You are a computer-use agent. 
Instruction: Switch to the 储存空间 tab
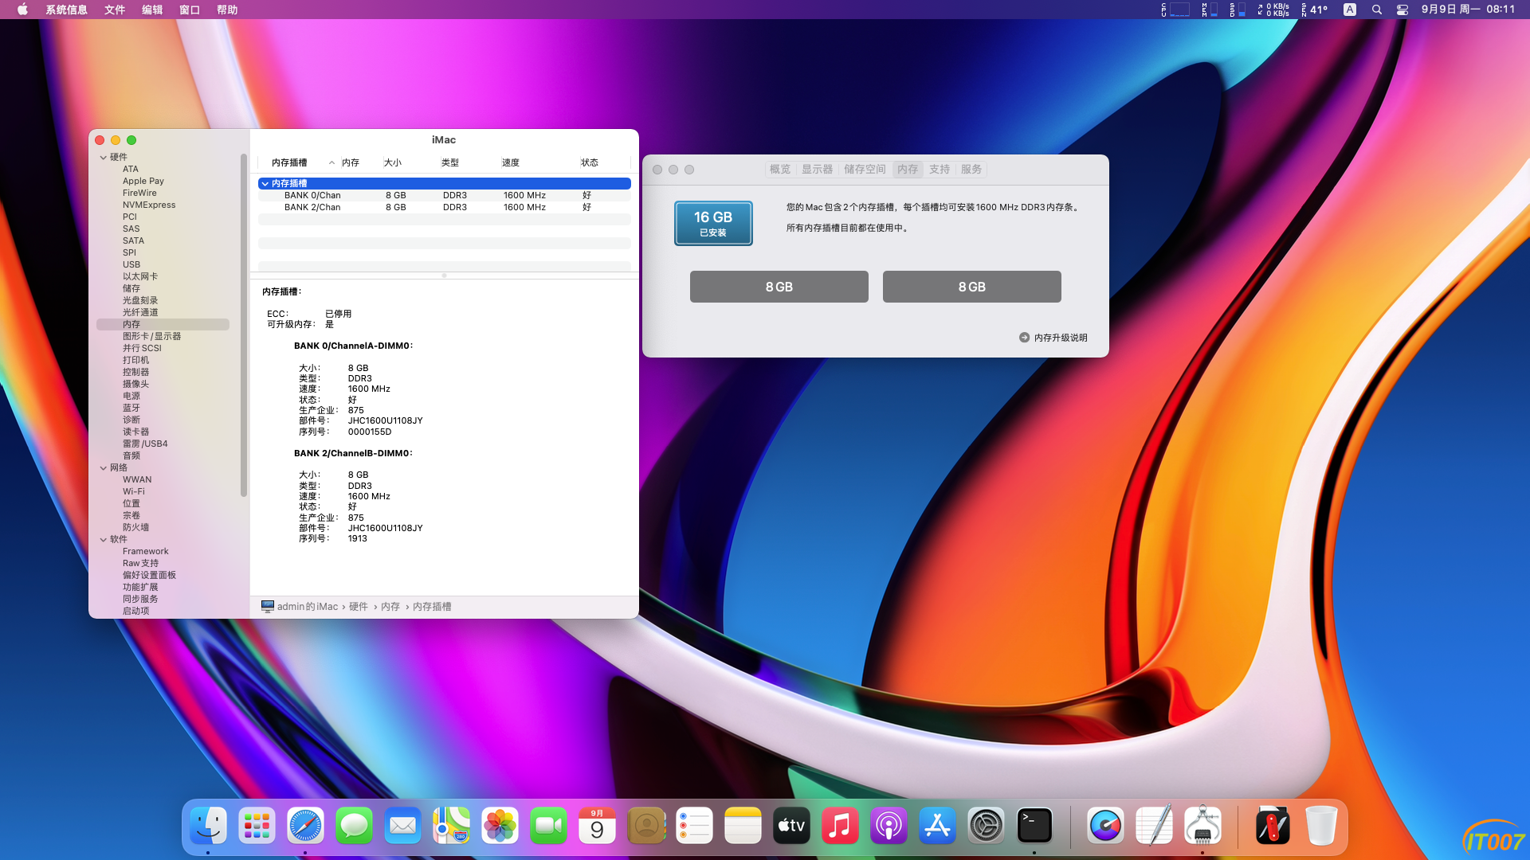point(865,170)
